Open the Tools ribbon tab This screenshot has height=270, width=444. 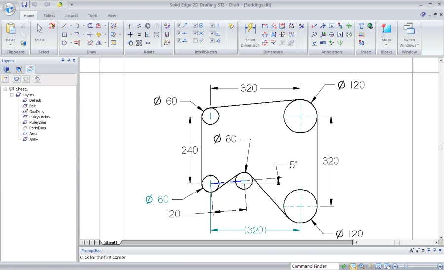click(93, 16)
